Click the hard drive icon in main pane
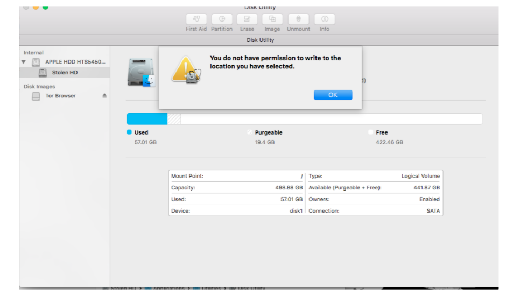 coord(141,73)
